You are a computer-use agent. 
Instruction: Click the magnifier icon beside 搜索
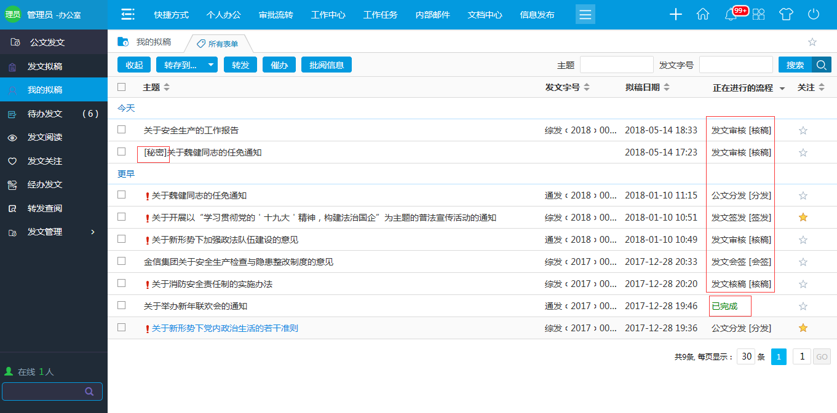coord(822,65)
